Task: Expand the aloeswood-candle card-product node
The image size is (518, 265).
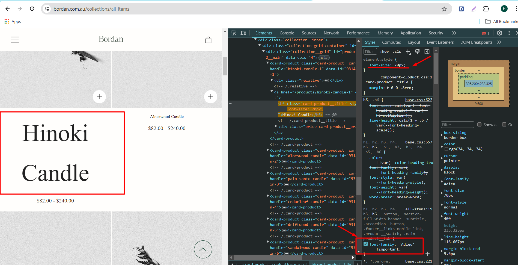Action: pos(268,150)
